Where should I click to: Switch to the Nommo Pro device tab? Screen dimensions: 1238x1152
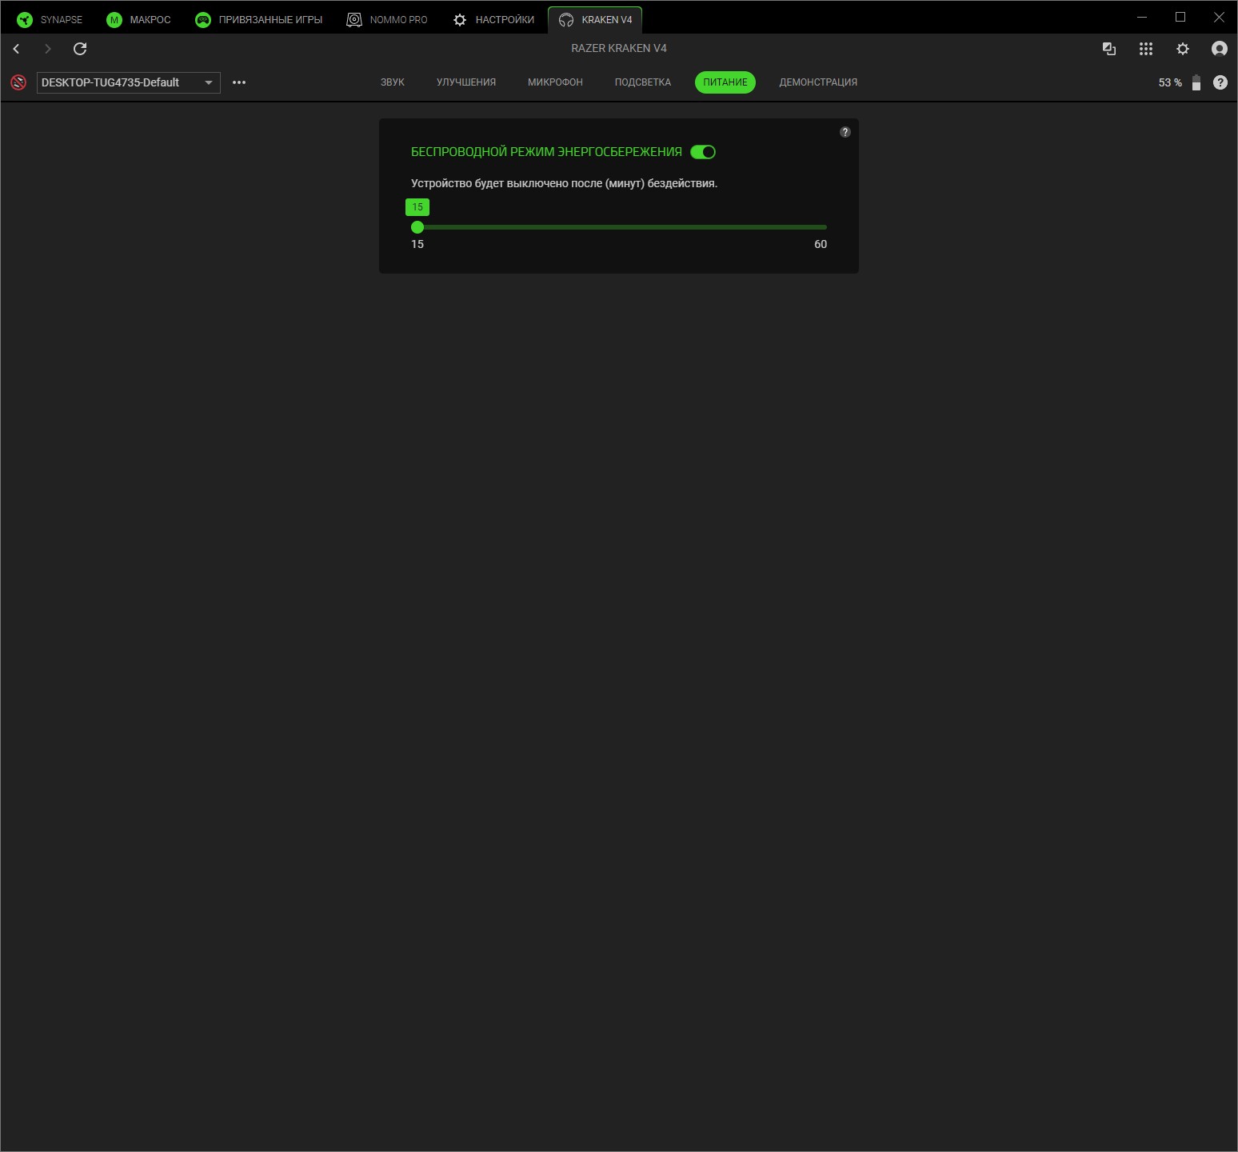click(387, 19)
